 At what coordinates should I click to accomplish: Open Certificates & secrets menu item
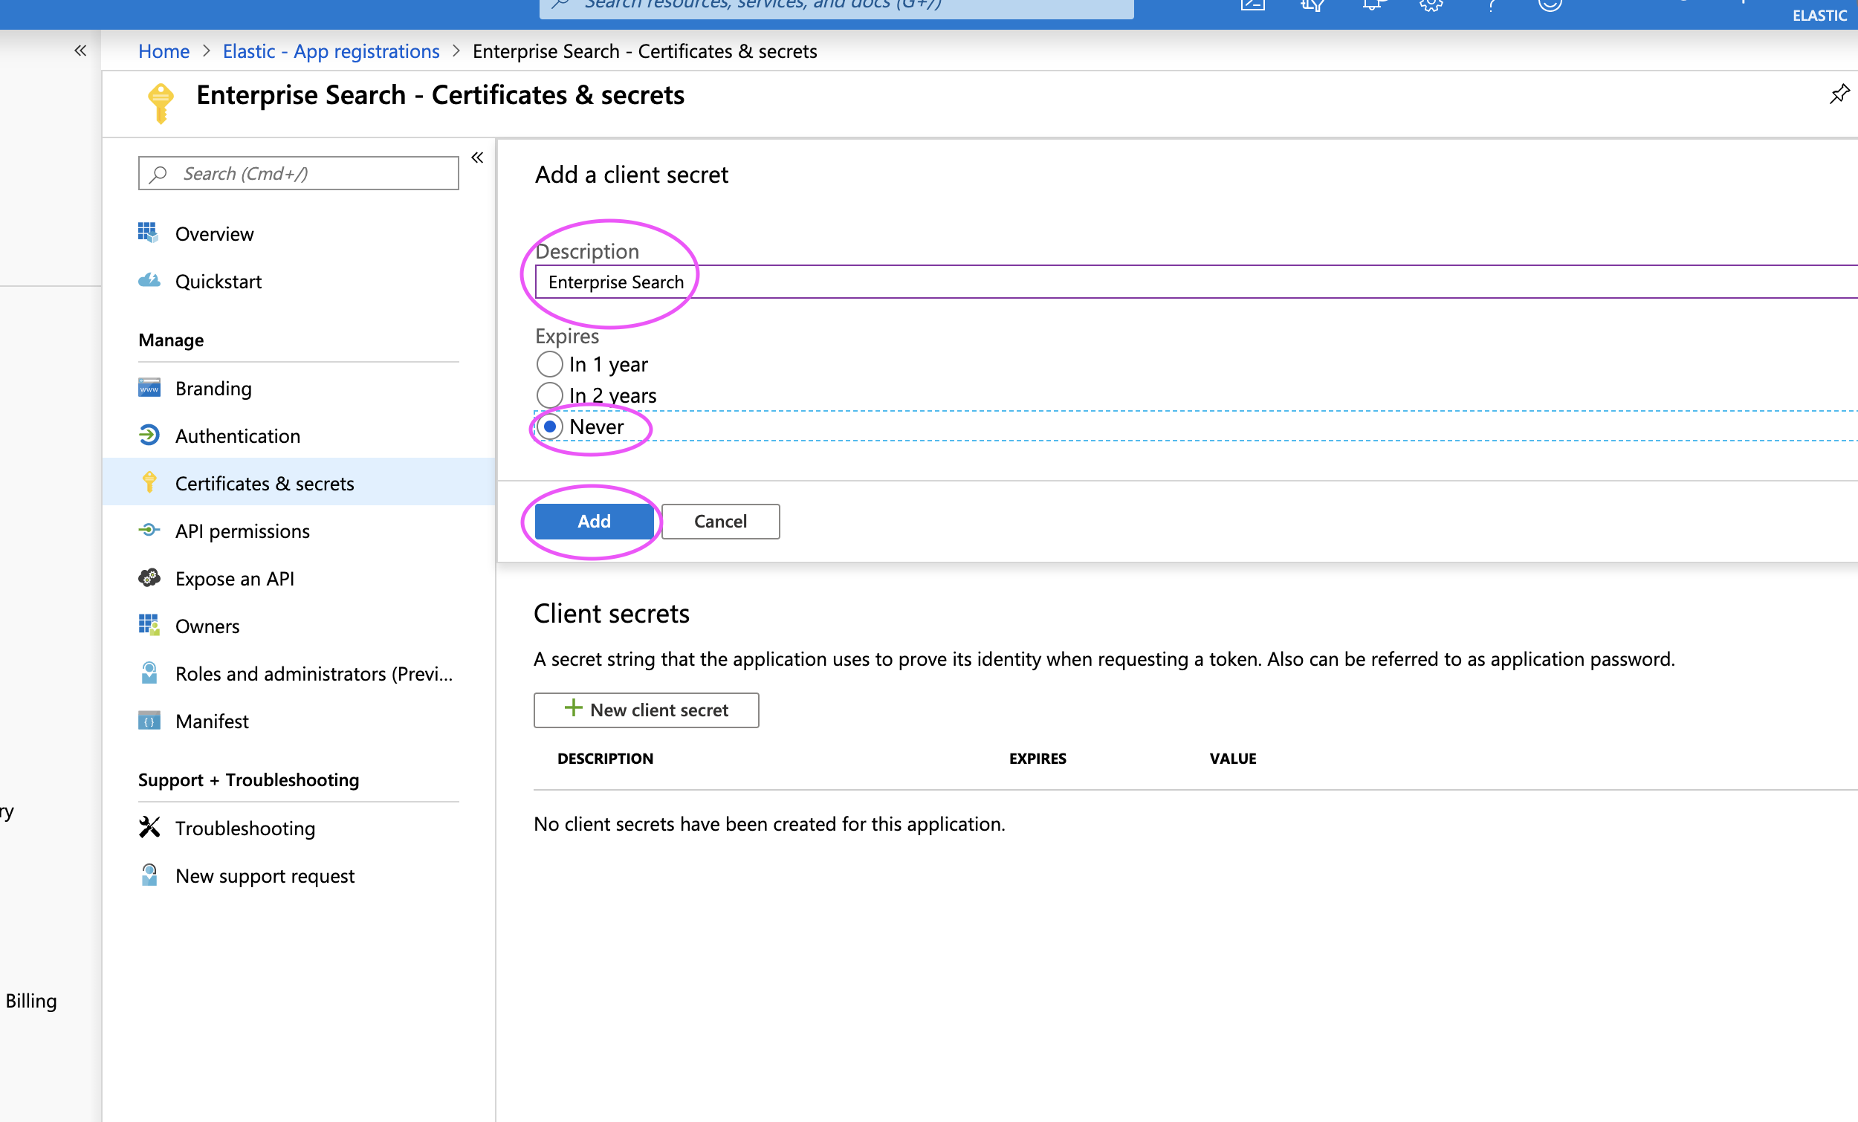tap(264, 483)
